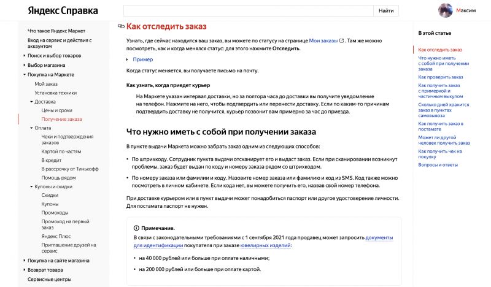Jump to Что нужно иметь с собой contents link

(x=443, y=64)
